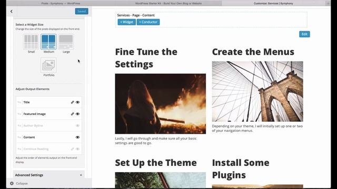The image size is (337, 189).
Task: Click the 'Adjust Output Elements' heading
Action: tap(32, 89)
